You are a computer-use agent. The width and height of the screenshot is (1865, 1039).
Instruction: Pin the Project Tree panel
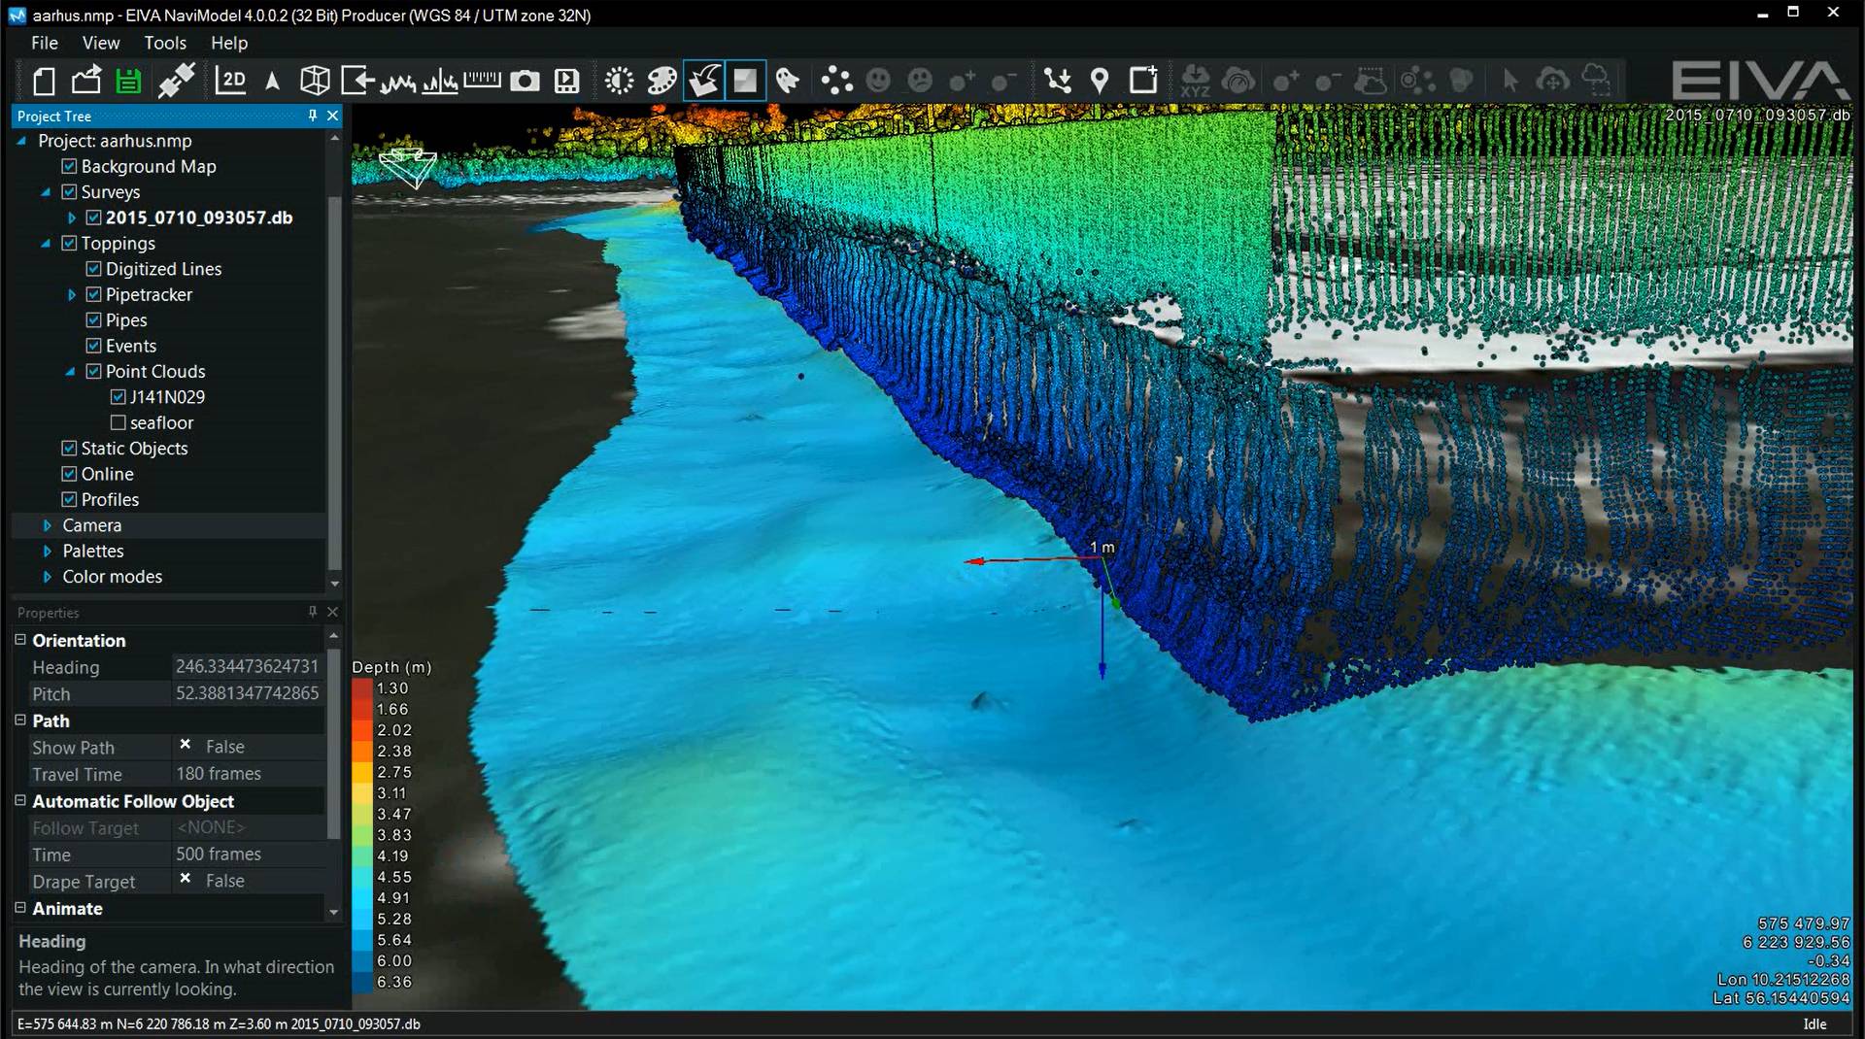click(x=313, y=116)
